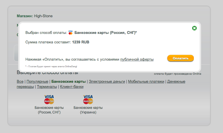Click the orange Оплатить button
The width and height of the screenshot is (223, 133).
(x=181, y=58)
